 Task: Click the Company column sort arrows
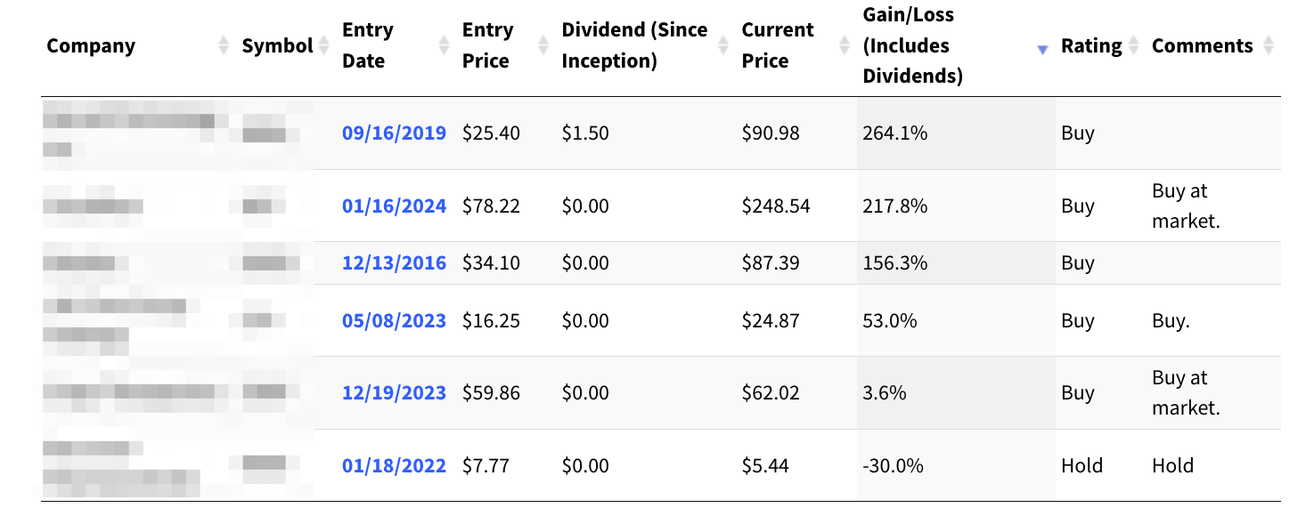(x=224, y=45)
